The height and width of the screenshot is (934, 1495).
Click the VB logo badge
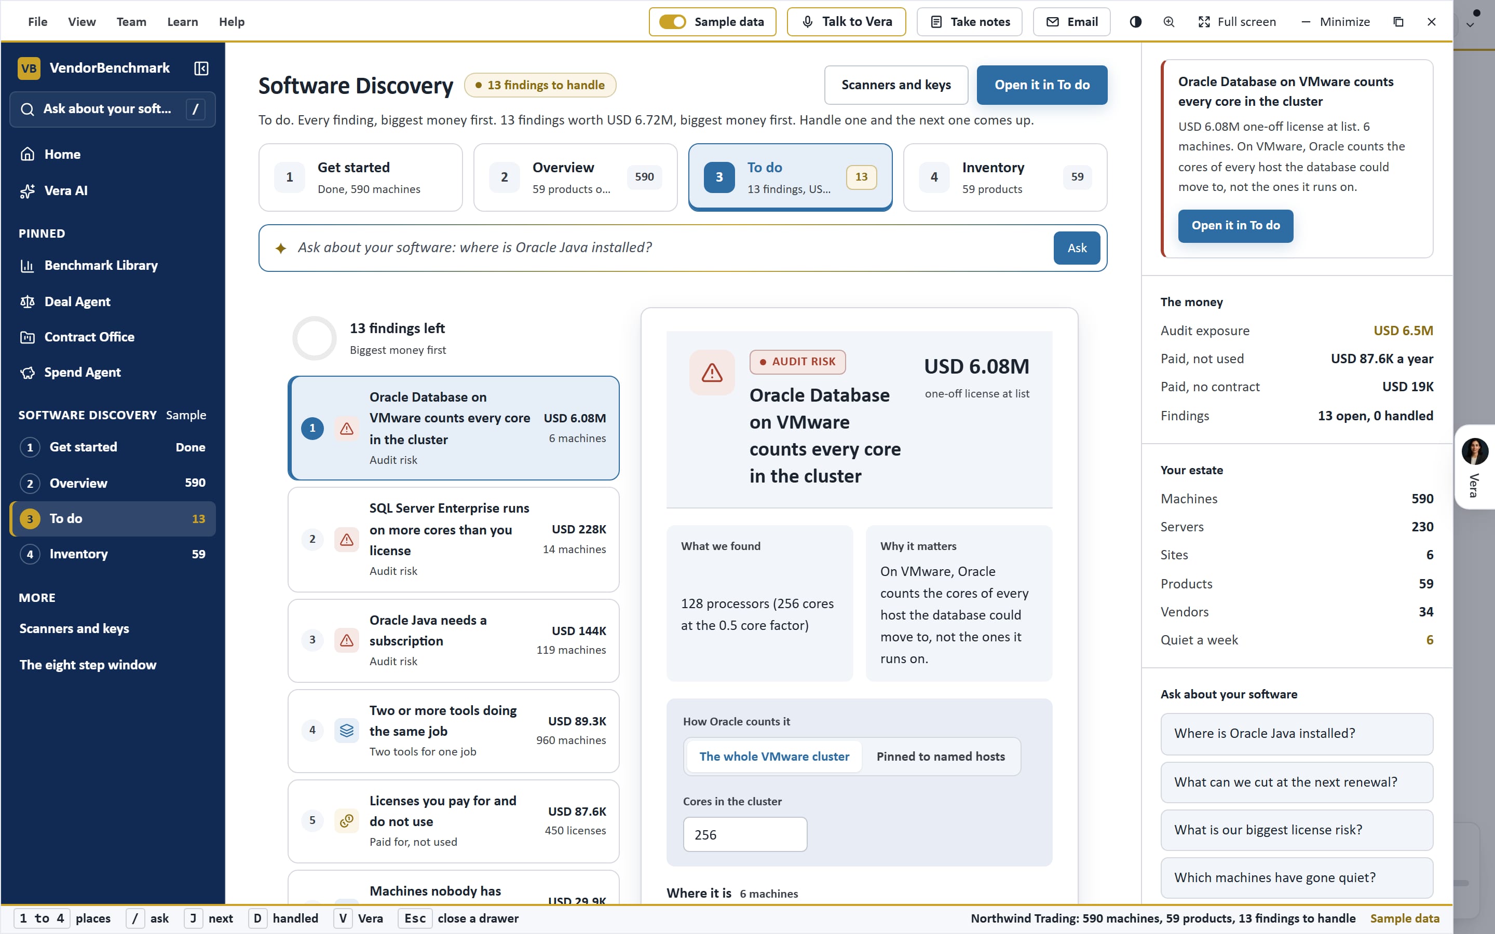click(29, 68)
